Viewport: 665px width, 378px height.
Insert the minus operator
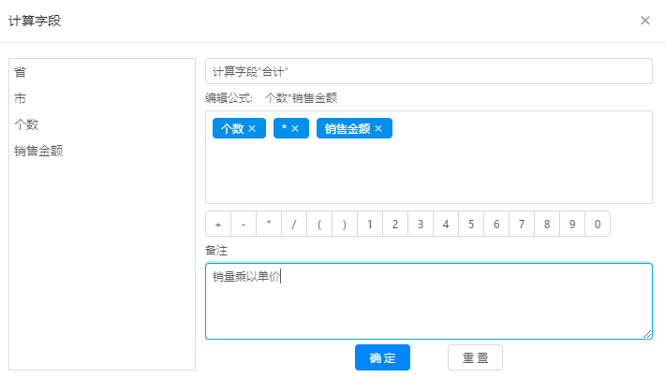tap(244, 225)
